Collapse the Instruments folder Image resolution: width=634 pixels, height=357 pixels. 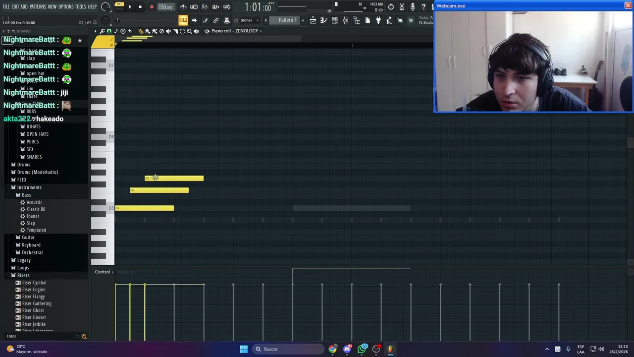coord(29,187)
